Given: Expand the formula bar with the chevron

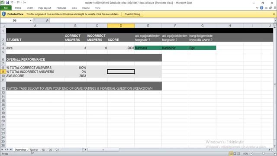Looking at the screenshot, I should click(275, 20).
